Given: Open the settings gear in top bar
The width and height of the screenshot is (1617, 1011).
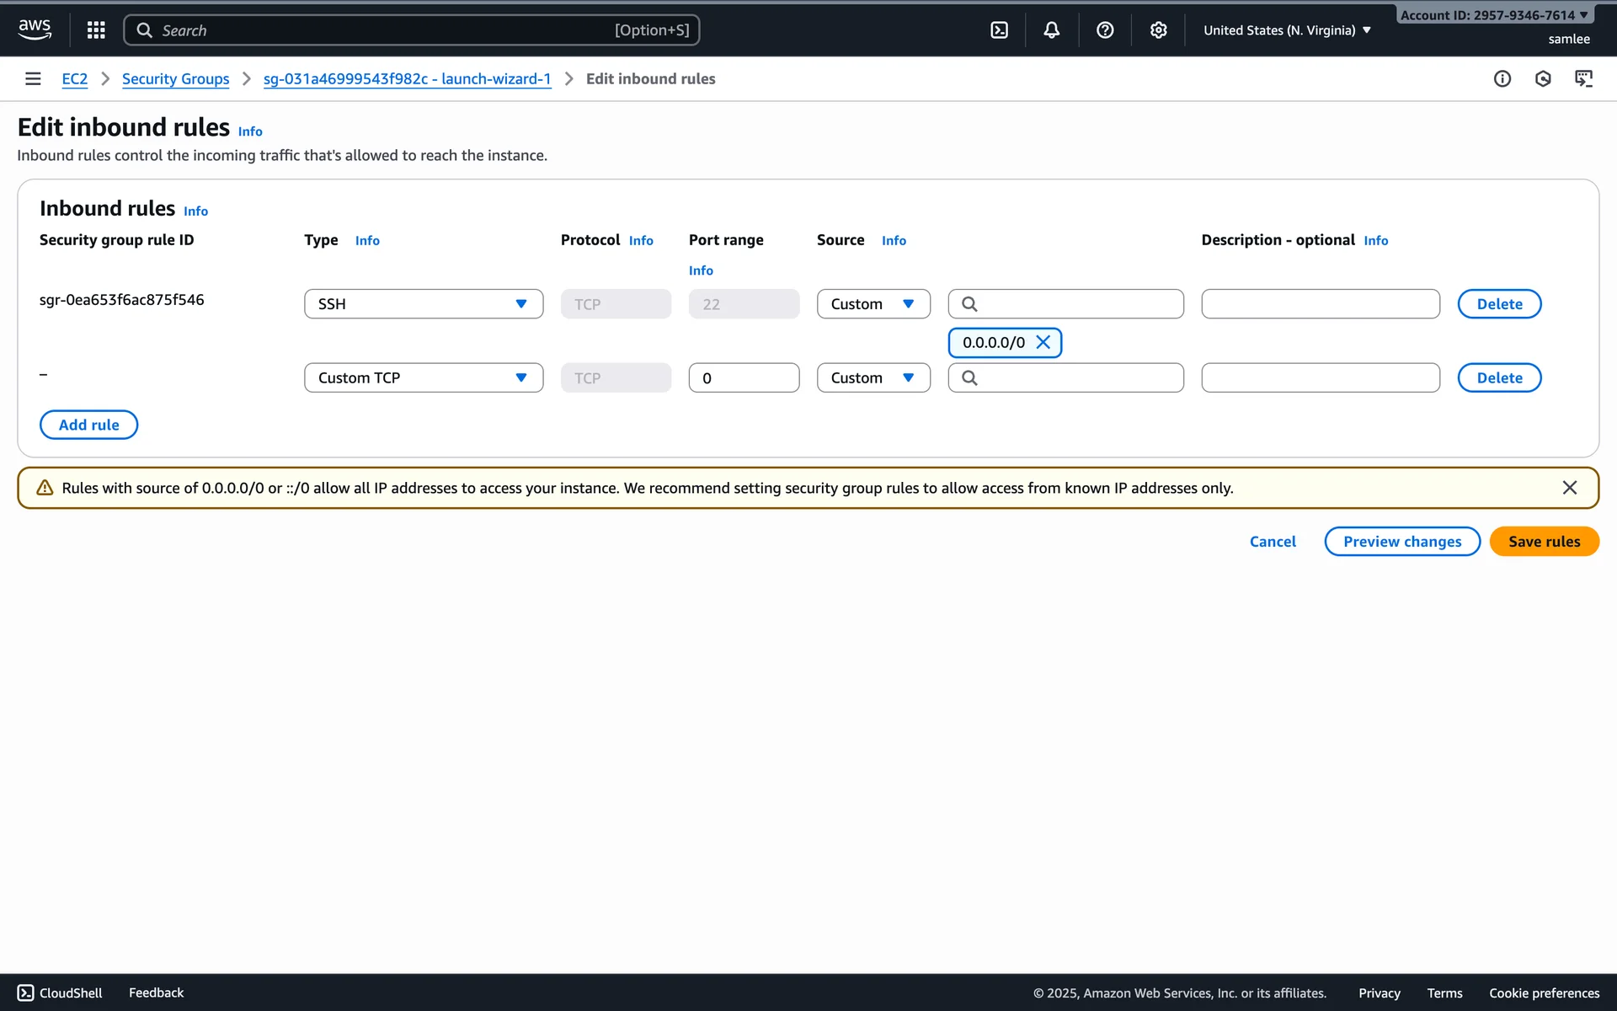Looking at the screenshot, I should (x=1159, y=30).
